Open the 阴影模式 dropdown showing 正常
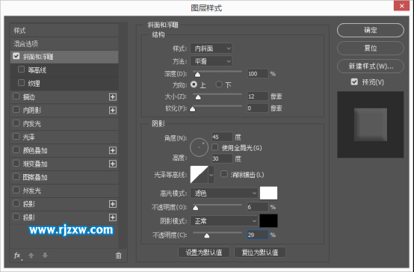414x272 pixels. 224,220
